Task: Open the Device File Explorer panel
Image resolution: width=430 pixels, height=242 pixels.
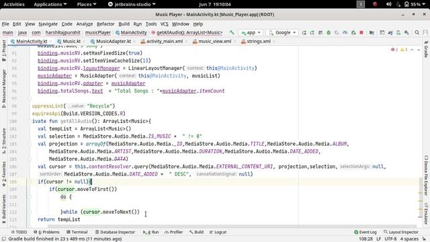Action: (426, 175)
